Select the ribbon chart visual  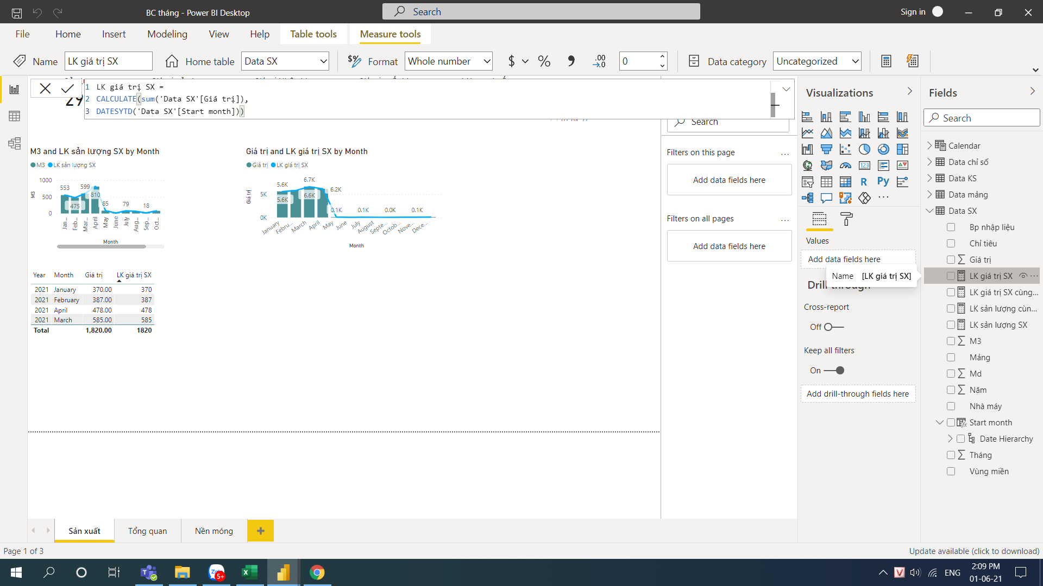point(902,133)
